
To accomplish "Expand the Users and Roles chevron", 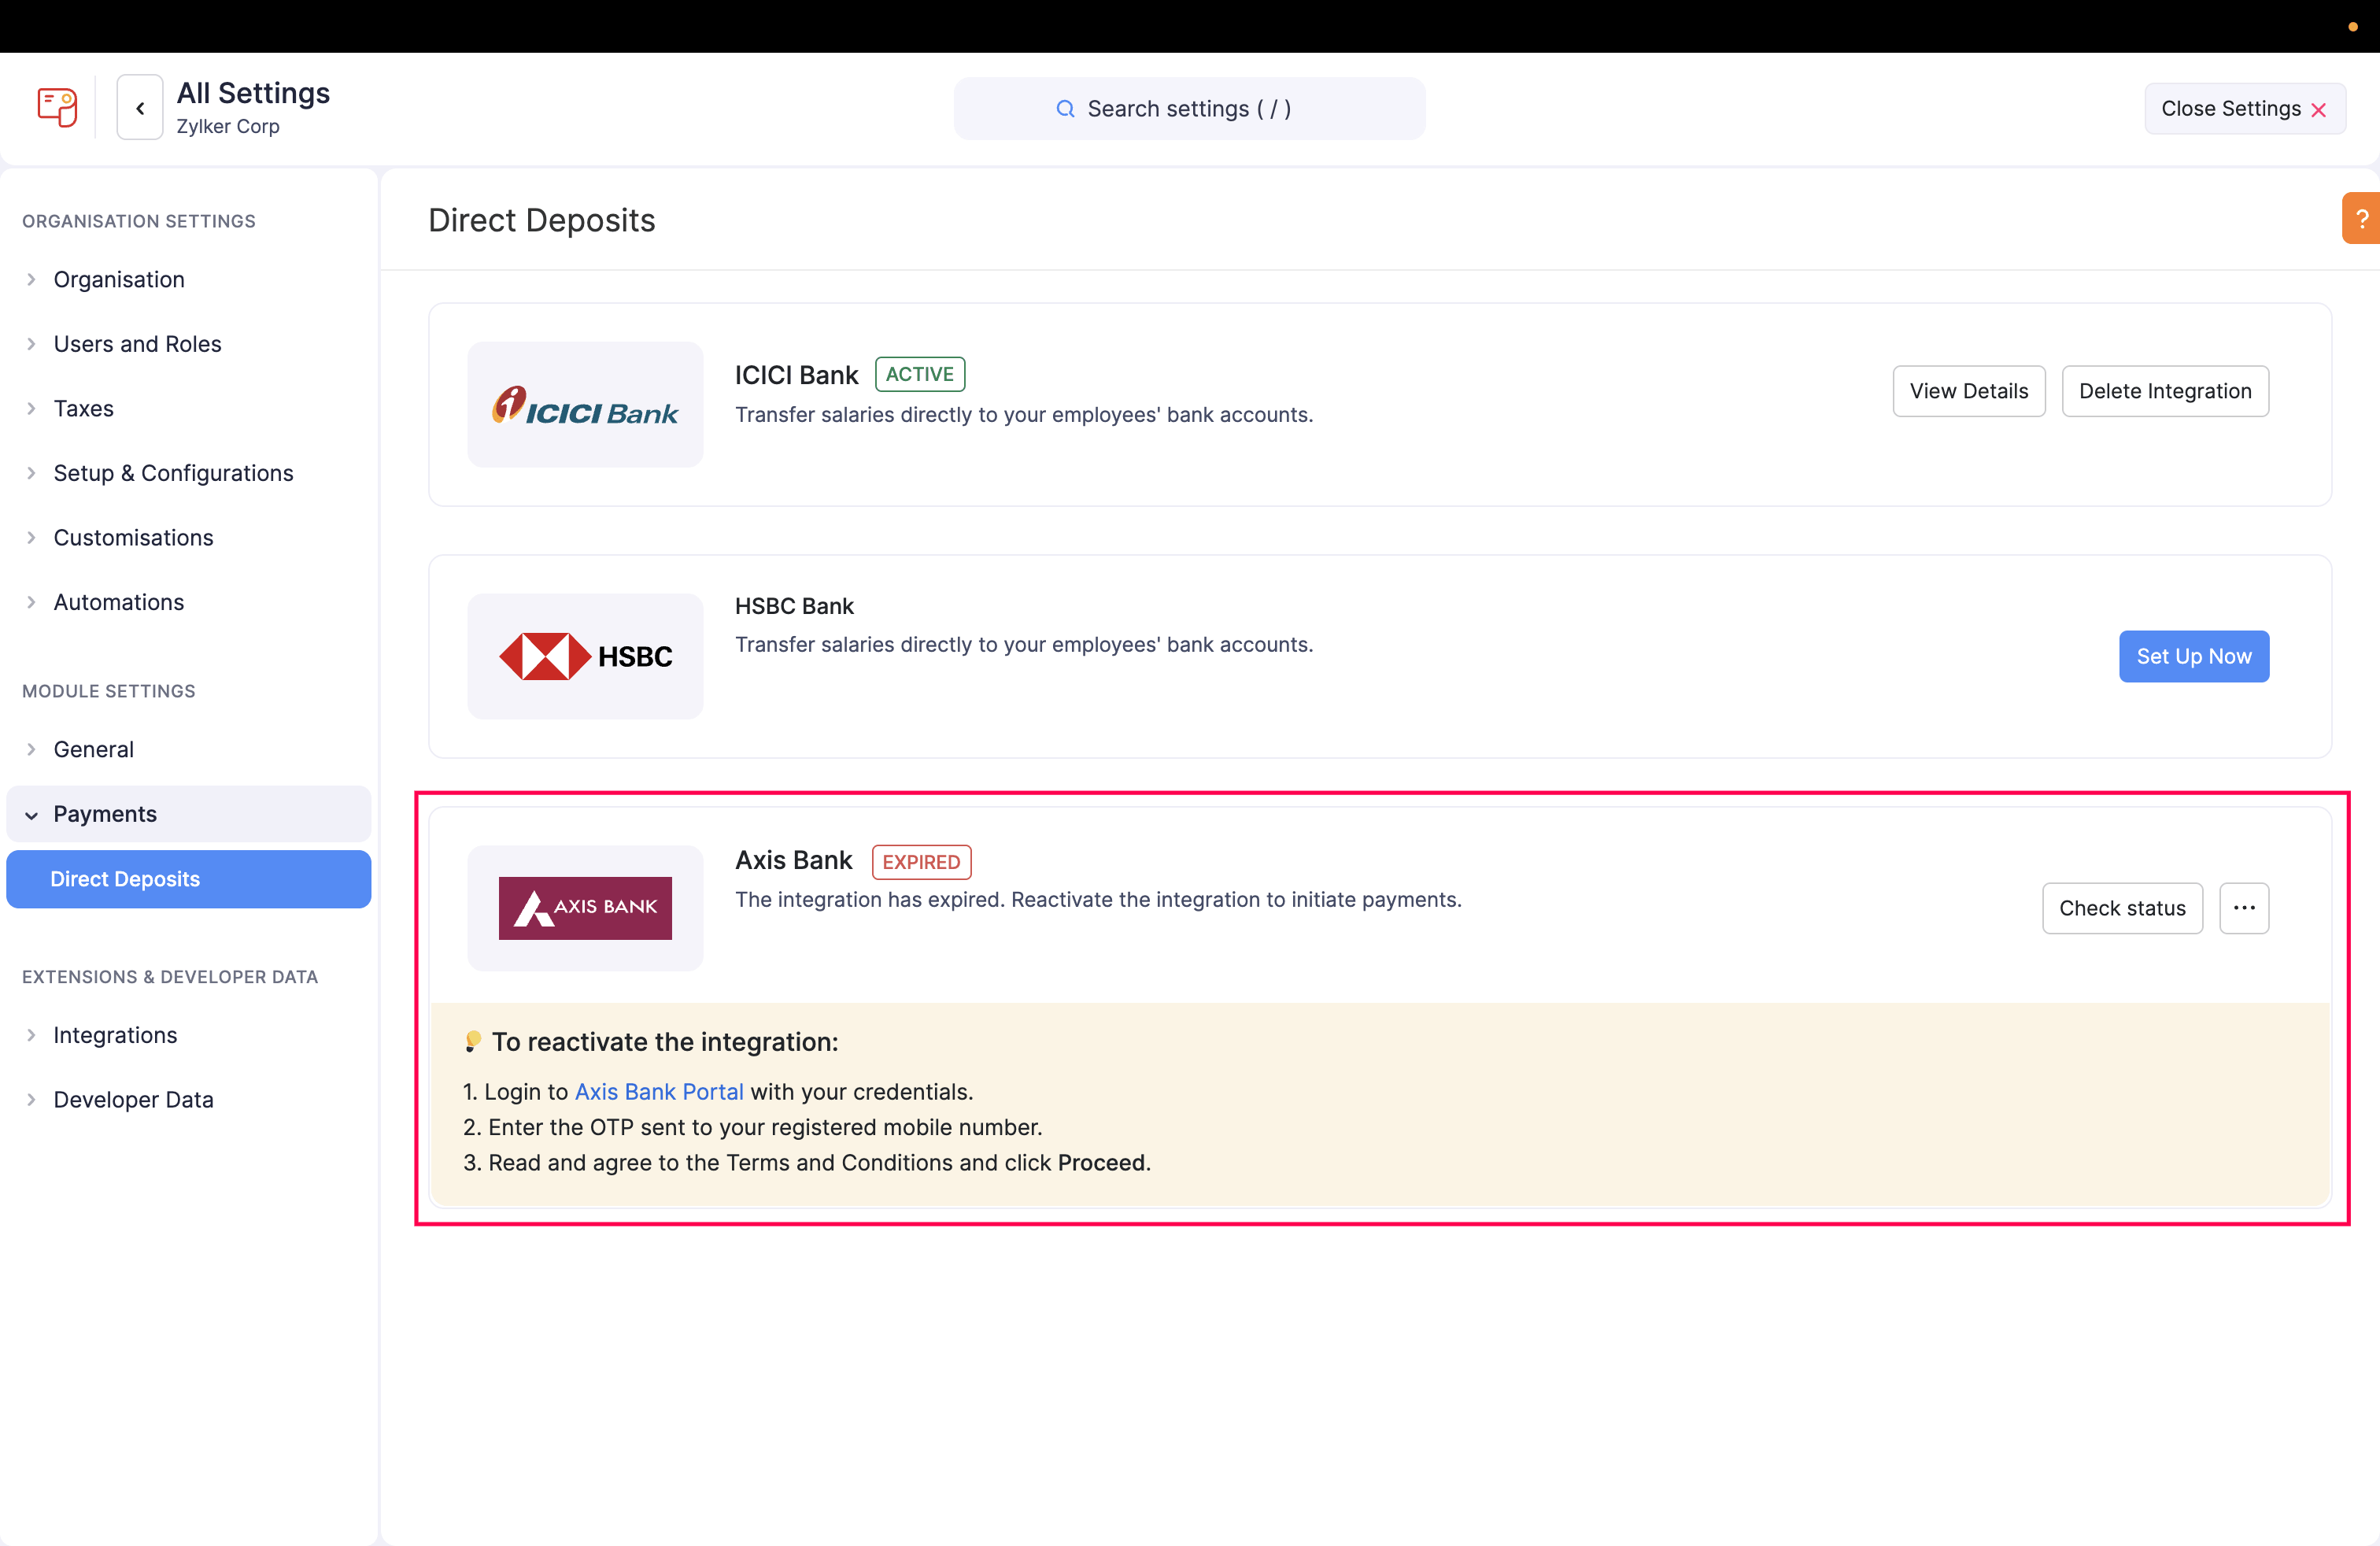I will 31,344.
